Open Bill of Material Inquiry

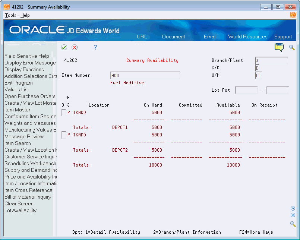click(x=28, y=197)
